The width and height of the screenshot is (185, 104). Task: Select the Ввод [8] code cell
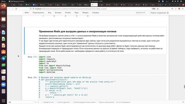pos(102,88)
